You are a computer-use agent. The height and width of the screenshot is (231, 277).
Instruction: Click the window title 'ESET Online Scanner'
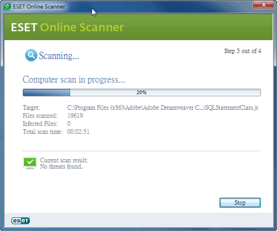coord(39,7)
